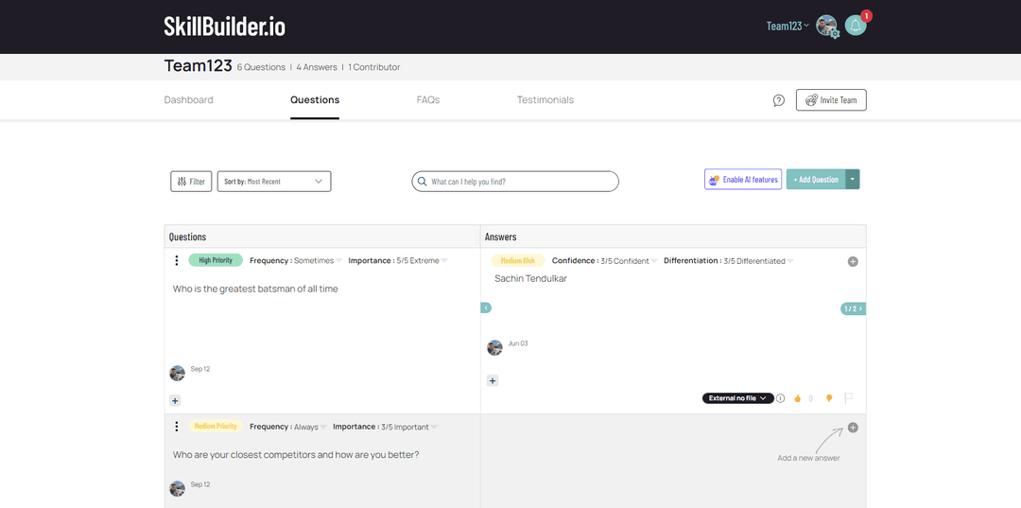The width and height of the screenshot is (1021, 508).
Task: Open three-dot menu for competitors question
Action: tap(177, 427)
